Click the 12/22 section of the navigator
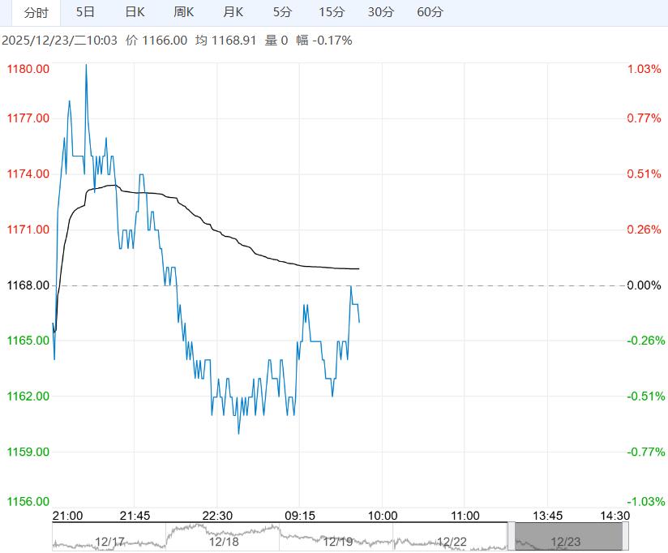 [451, 540]
